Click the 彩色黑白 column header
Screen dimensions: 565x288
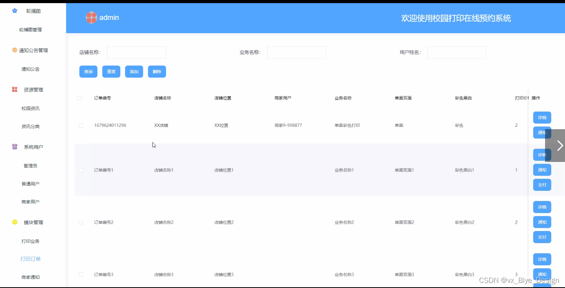point(463,98)
